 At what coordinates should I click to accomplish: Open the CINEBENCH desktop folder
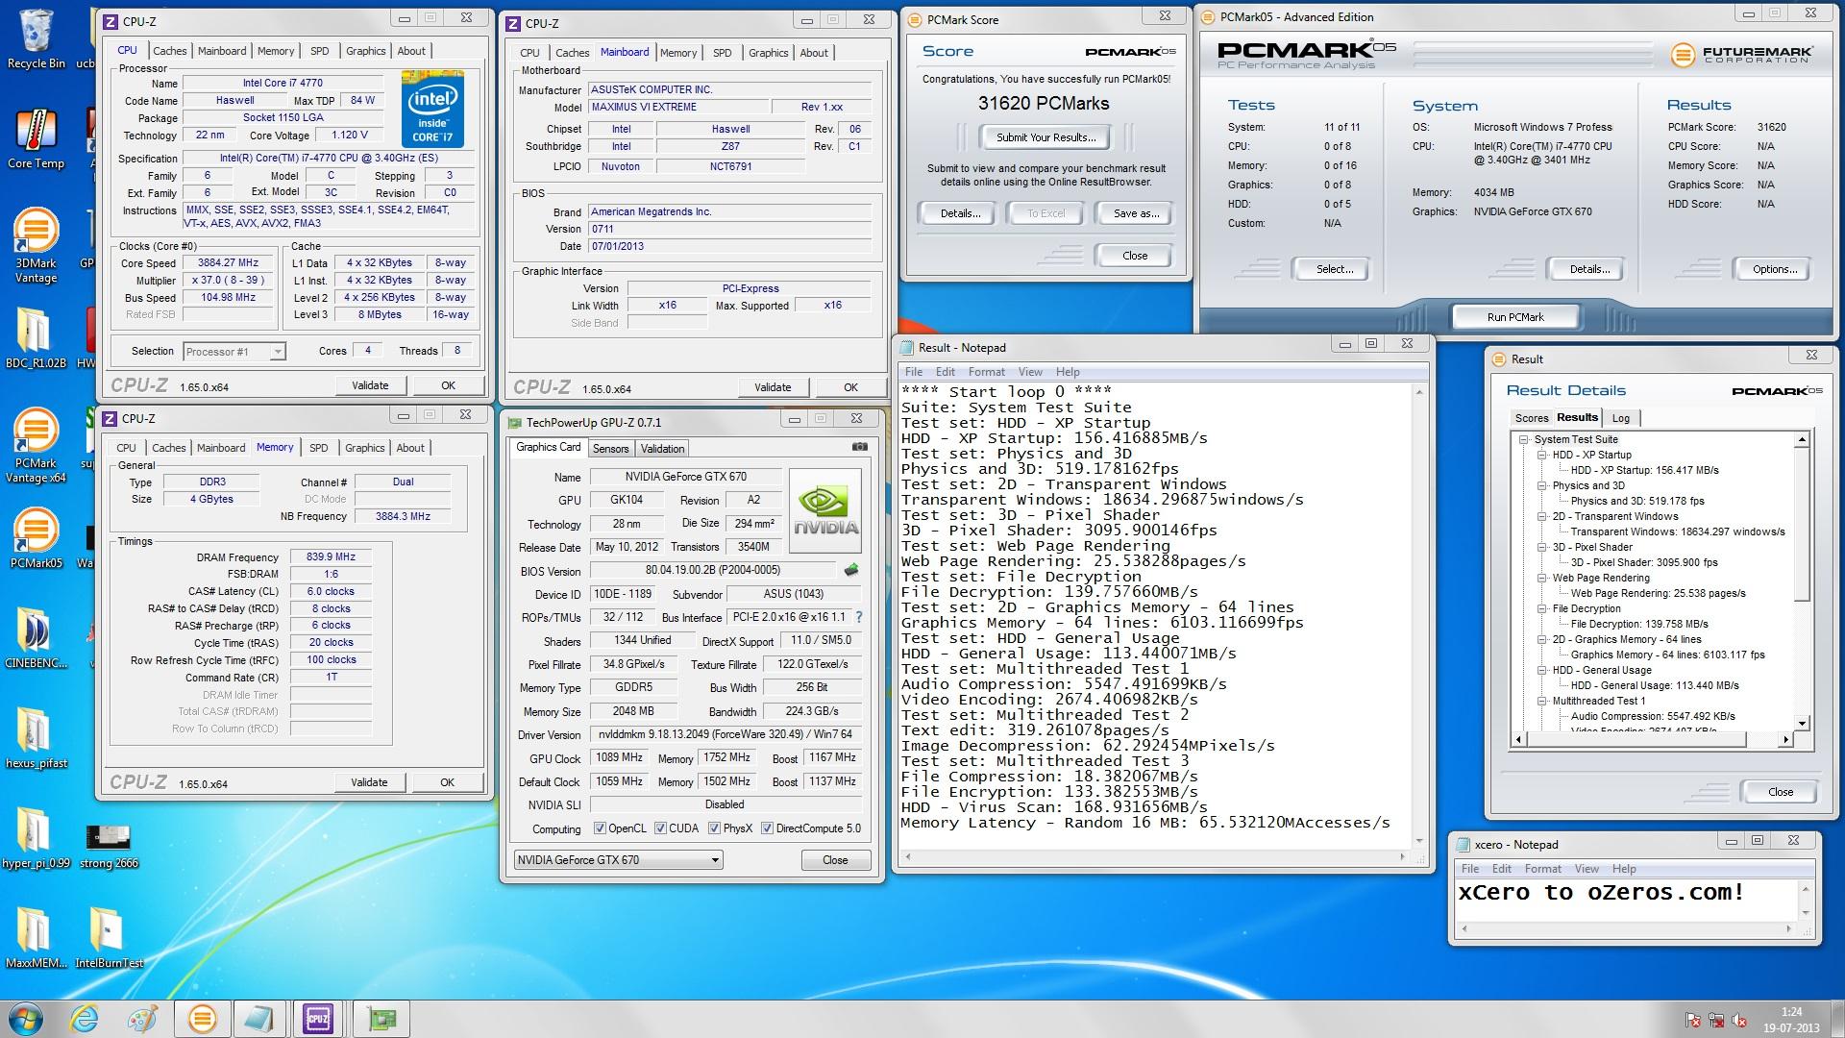click(x=36, y=638)
